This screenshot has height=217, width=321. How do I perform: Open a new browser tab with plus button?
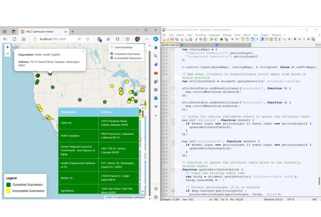coord(73,32)
